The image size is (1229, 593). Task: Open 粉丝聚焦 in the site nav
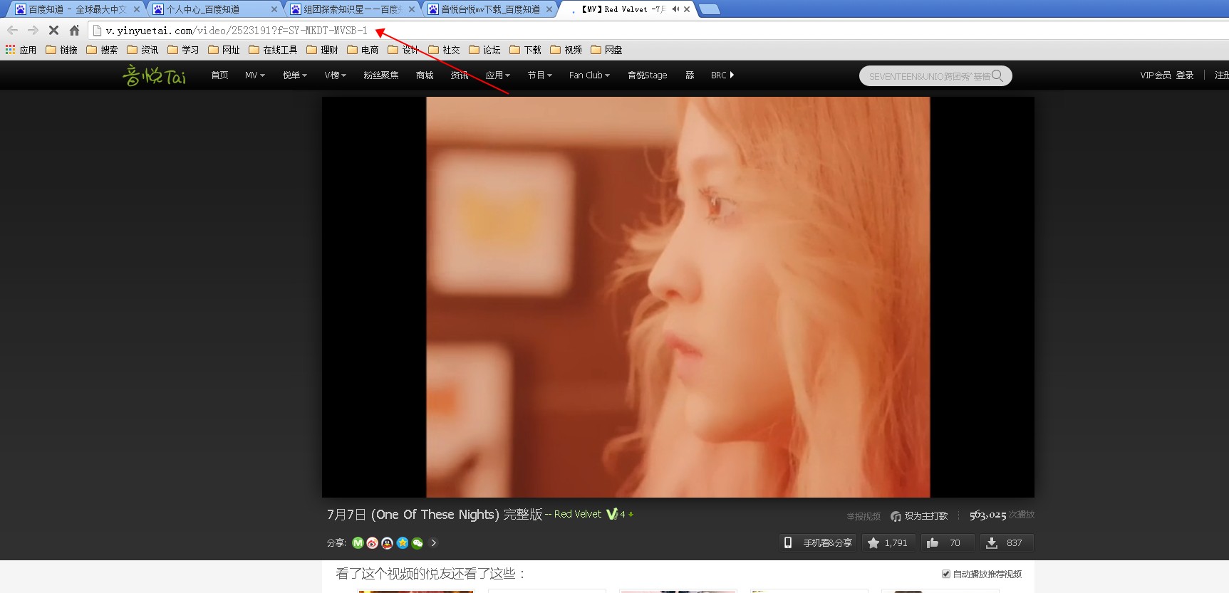coord(381,75)
